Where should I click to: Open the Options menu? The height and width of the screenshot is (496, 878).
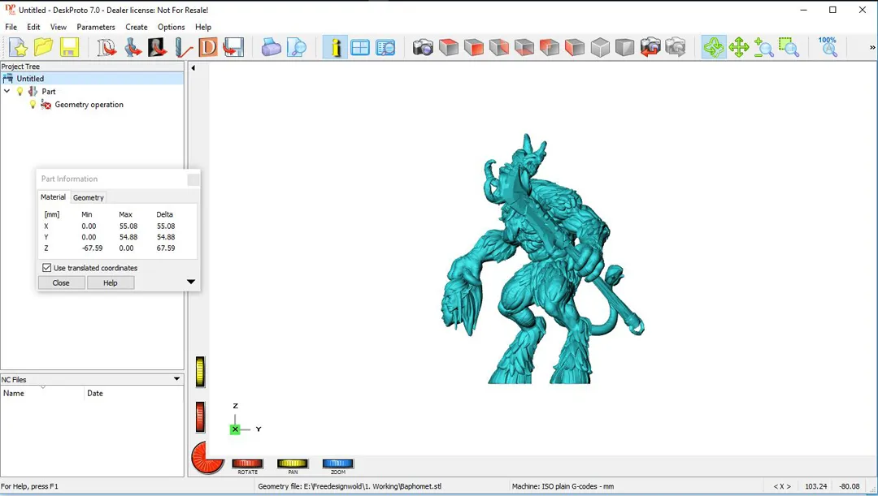[172, 27]
